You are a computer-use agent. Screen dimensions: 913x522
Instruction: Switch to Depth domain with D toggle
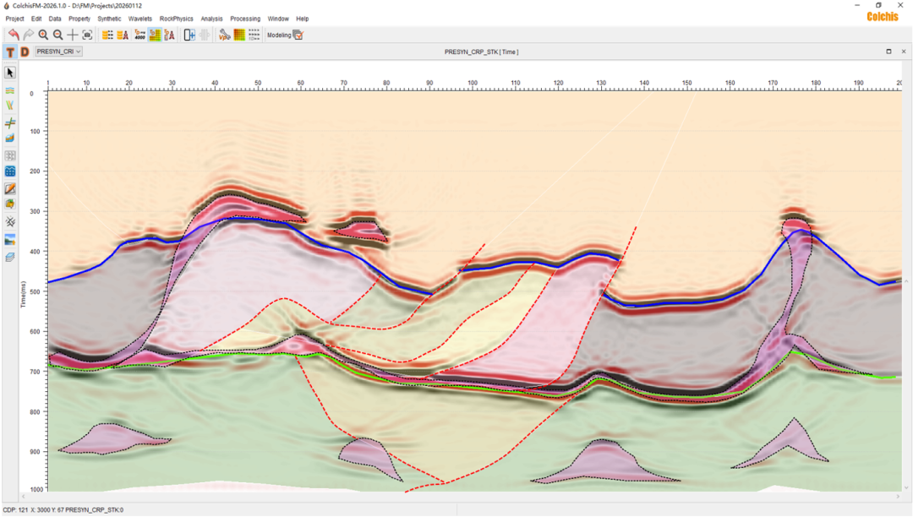[25, 52]
